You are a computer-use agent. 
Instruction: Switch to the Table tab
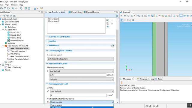[x=159, y=79]
